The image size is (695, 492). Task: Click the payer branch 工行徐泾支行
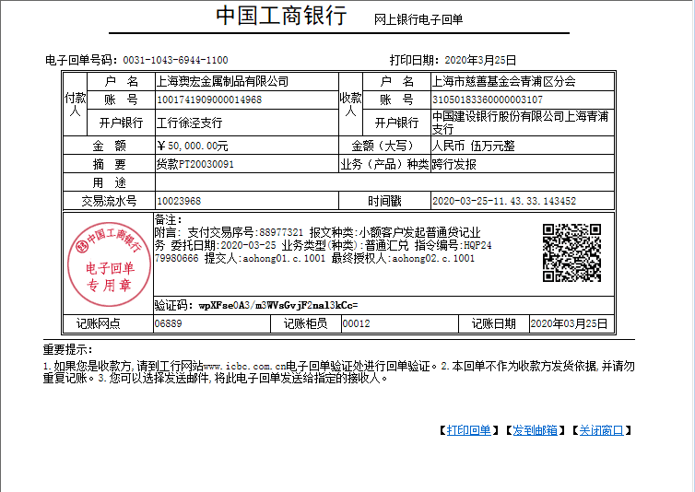tap(189, 123)
